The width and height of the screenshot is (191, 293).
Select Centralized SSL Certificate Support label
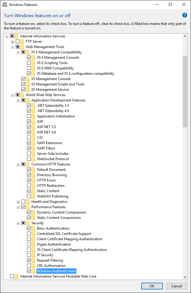pyautogui.click(x=64, y=234)
